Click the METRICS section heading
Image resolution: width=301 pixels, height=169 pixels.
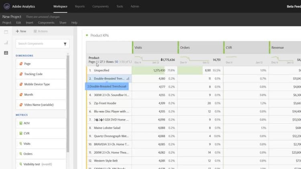(22, 115)
